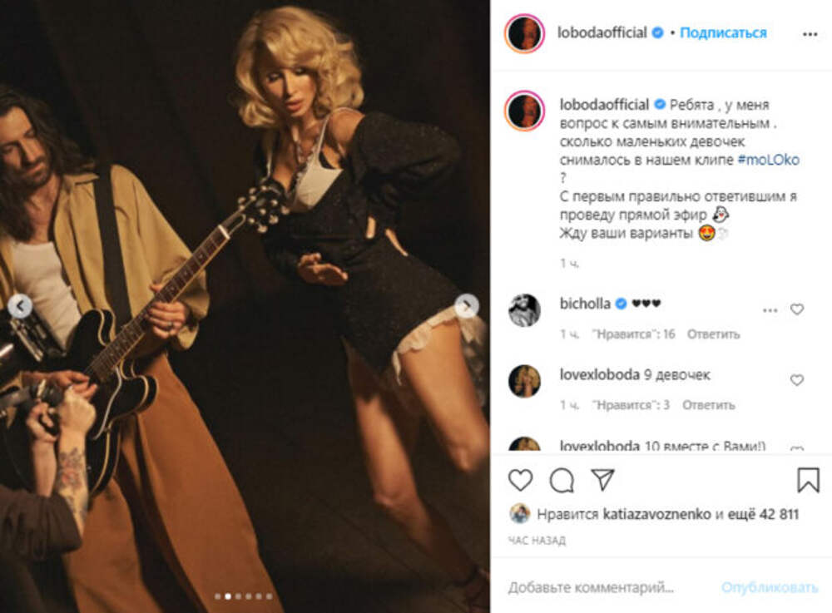The width and height of the screenshot is (832, 613).
Task: Select the carousel pagination dots
Action: (243, 596)
